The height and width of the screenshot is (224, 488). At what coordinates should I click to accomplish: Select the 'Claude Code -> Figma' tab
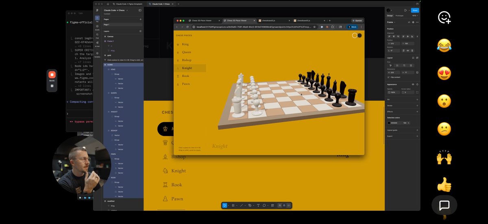[x=128, y=4]
